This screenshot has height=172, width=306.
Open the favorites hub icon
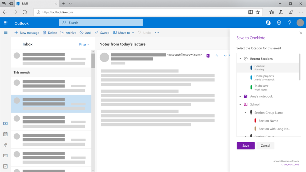point(271,12)
